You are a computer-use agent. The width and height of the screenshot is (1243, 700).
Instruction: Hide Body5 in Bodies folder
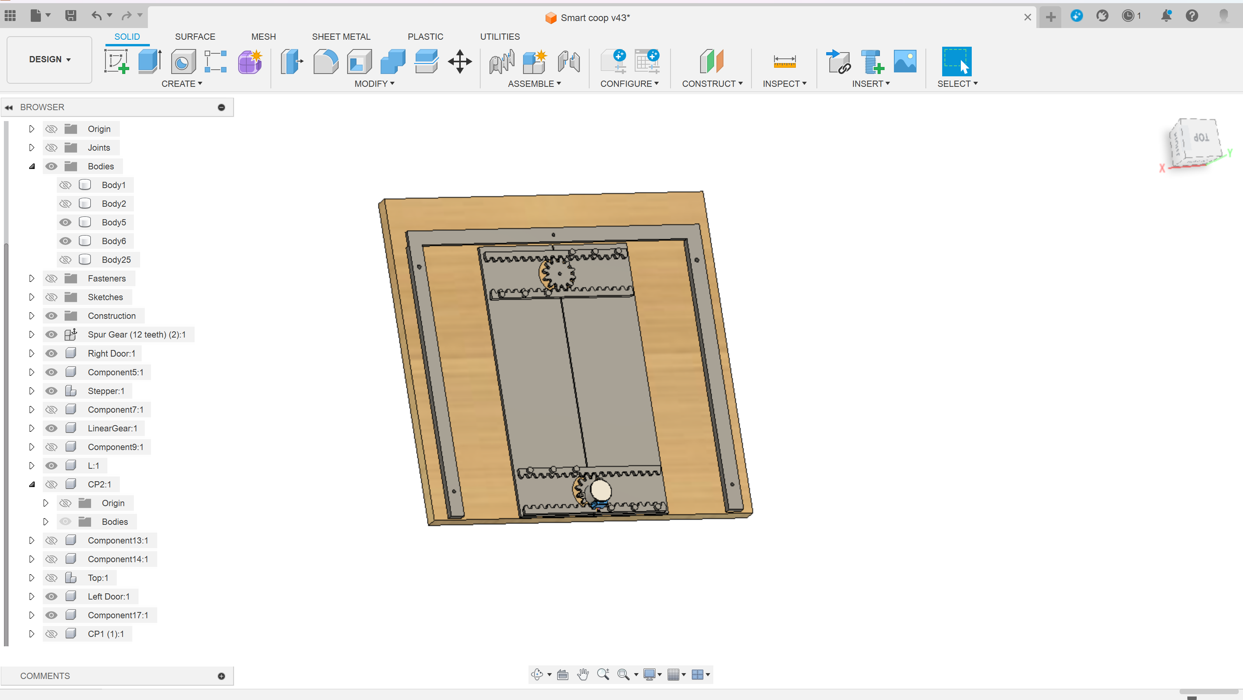[x=66, y=222]
